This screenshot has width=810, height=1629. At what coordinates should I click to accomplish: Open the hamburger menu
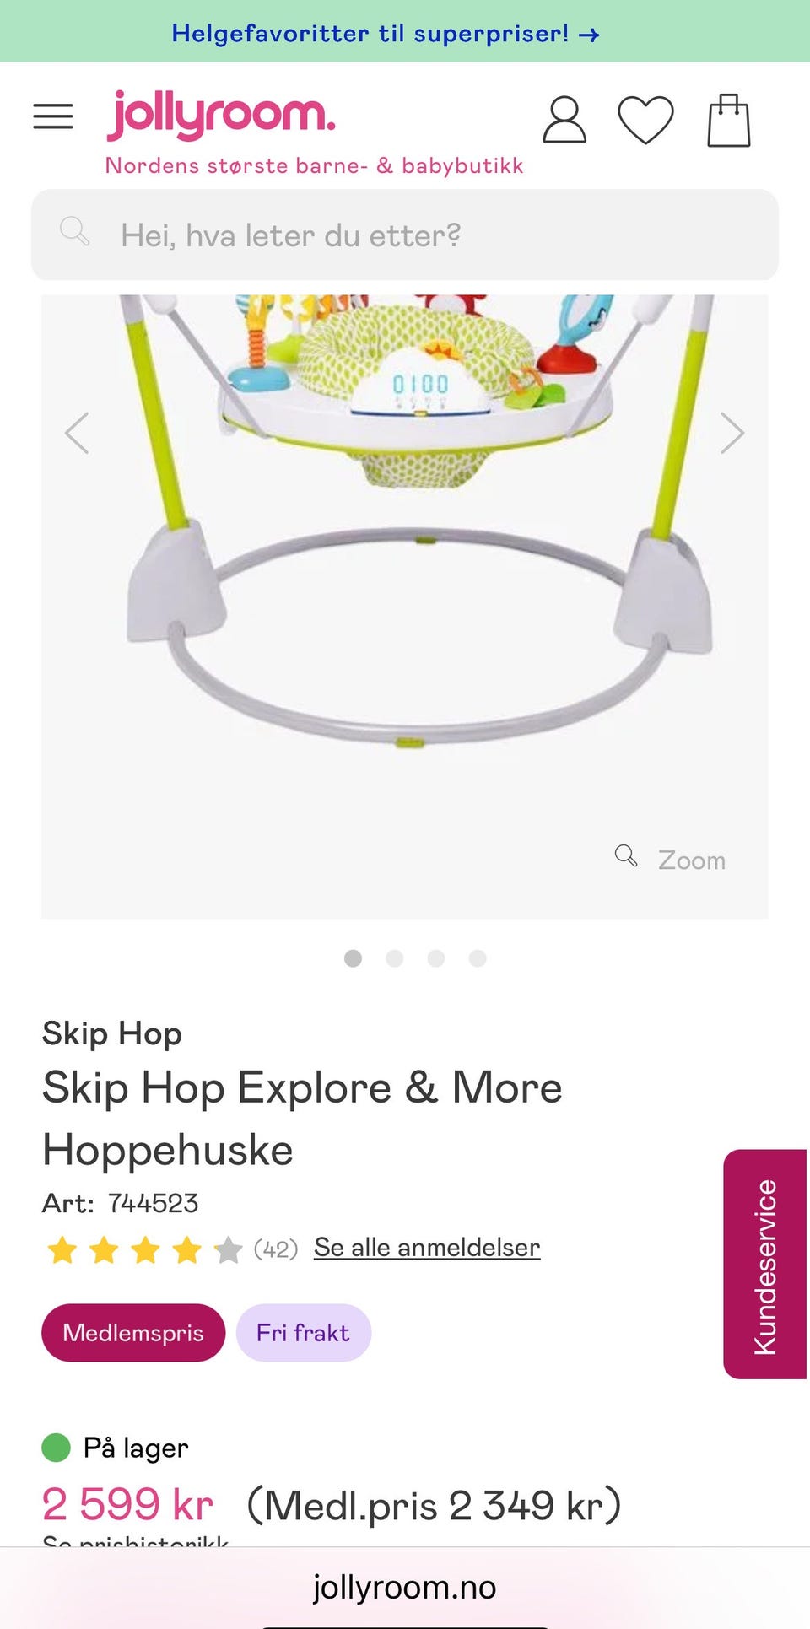(53, 116)
